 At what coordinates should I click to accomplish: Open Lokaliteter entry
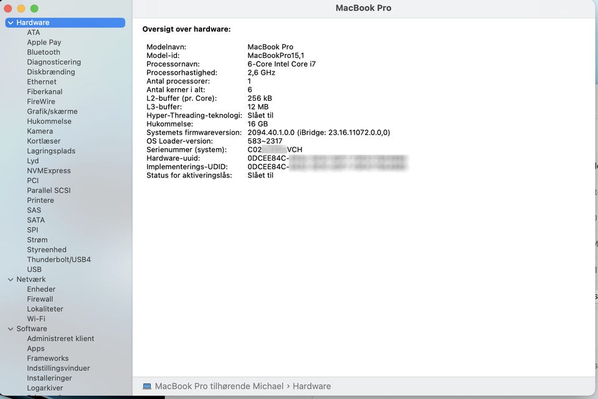tap(45, 309)
